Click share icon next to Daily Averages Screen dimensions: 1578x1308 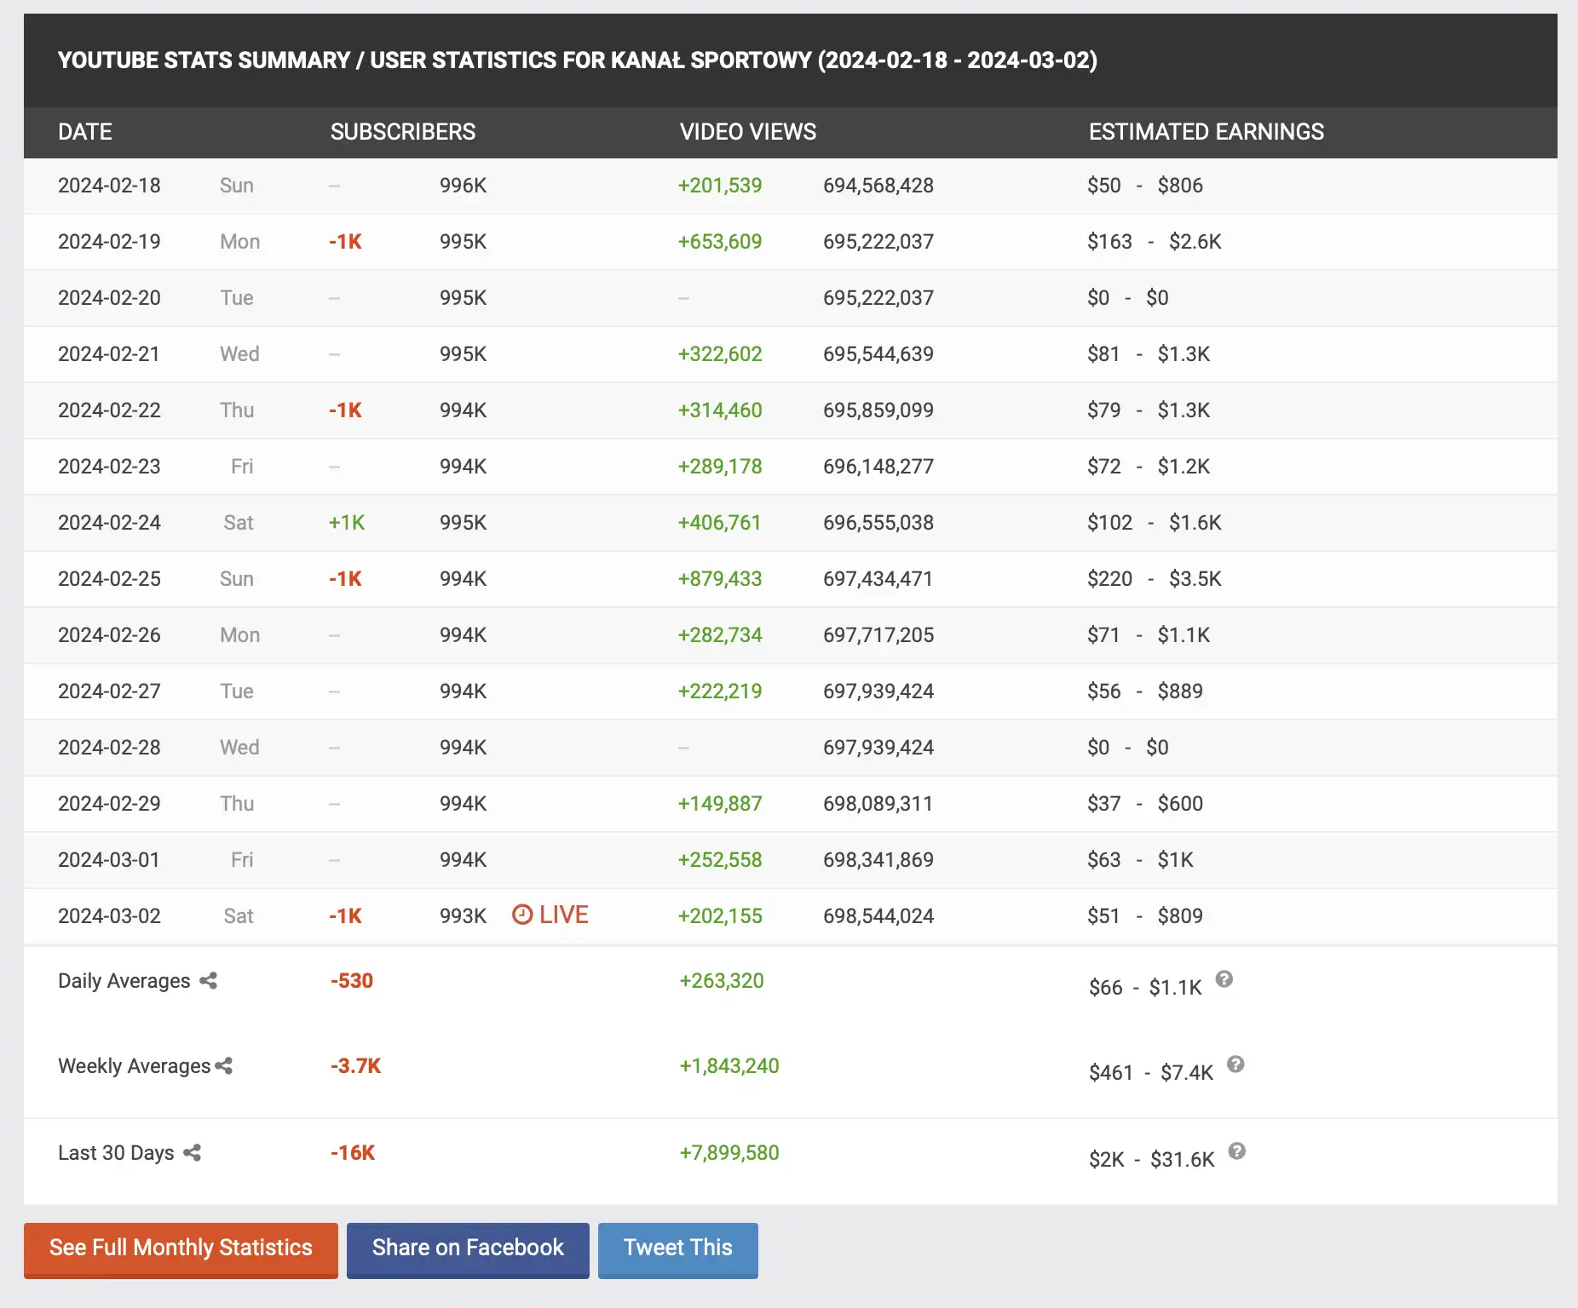tap(209, 981)
